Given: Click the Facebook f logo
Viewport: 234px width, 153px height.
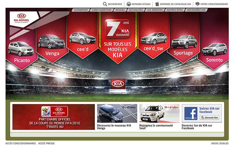Looking at the screenshot, I should (x=191, y=113).
